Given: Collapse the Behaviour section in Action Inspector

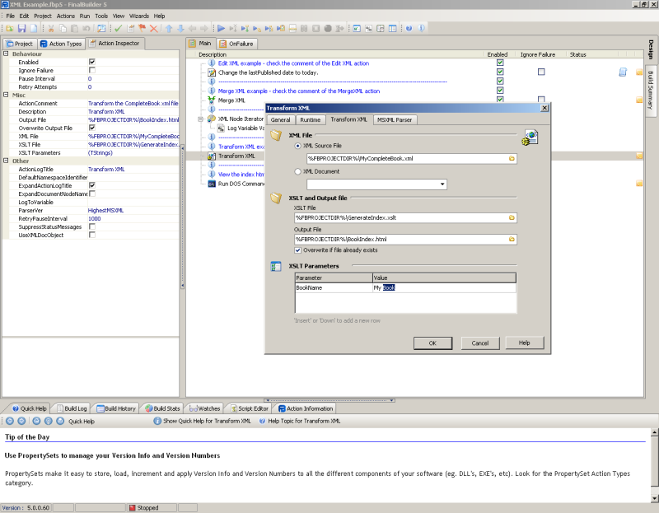Looking at the screenshot, I should coord(7,54).
